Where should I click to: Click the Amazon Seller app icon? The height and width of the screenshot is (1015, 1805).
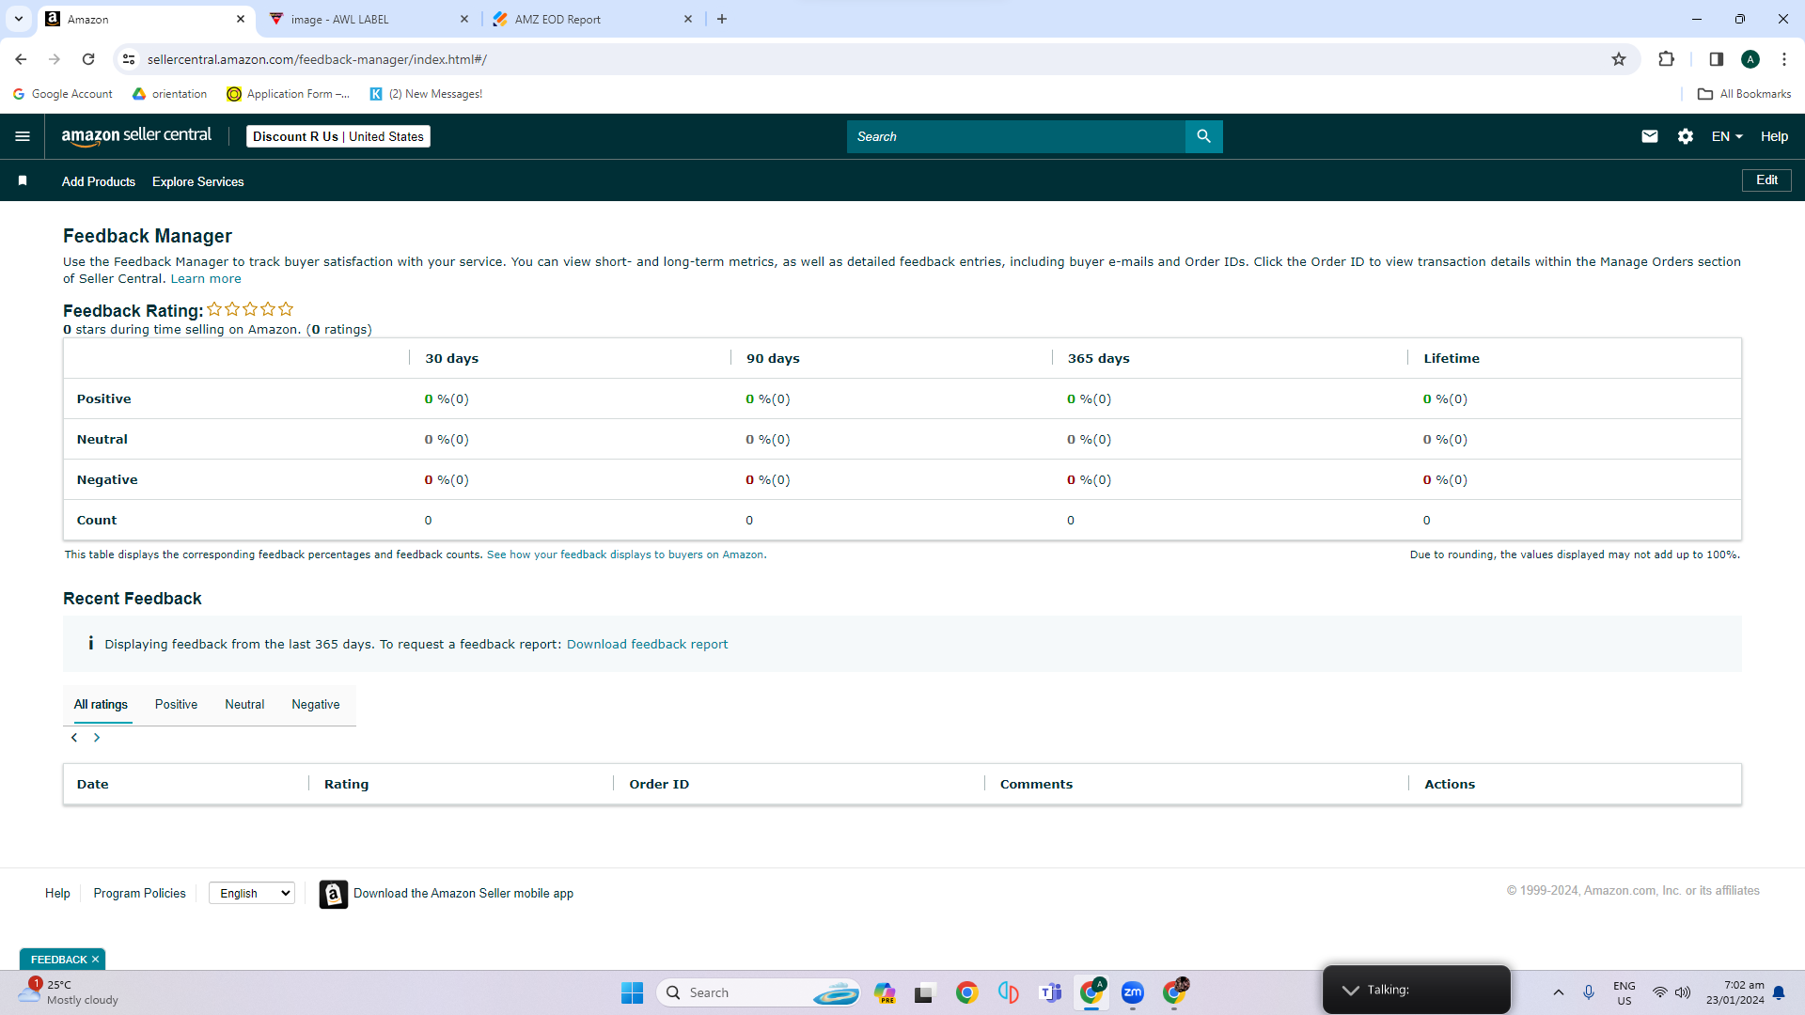click(333, 894)
